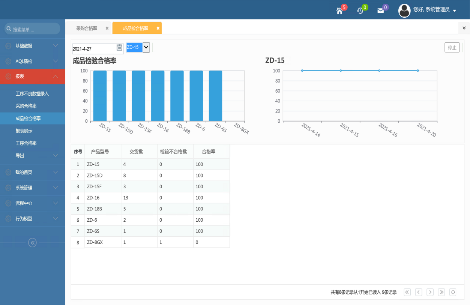The image size is (470, 305).
Task: Click the history clock icon
Action: click(360, 11)
